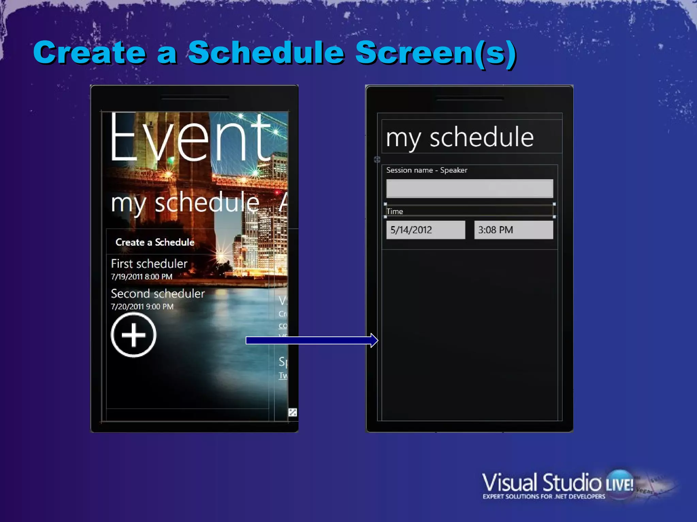Click the 'Create a Schedule' header in the list
The image size is (697, 522).
pos(155,242)
